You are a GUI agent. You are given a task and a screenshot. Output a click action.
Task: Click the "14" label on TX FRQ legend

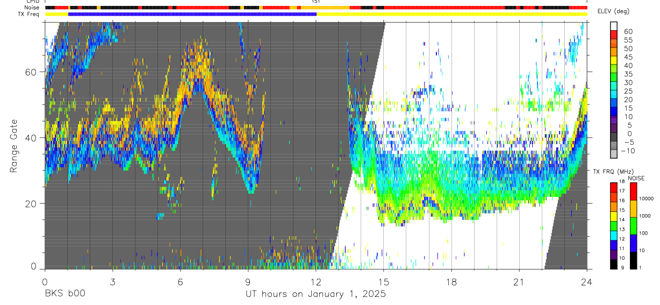[x=622, y=219]
